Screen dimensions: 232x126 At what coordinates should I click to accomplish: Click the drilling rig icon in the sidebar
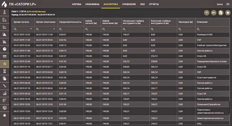tap(5, 12)
